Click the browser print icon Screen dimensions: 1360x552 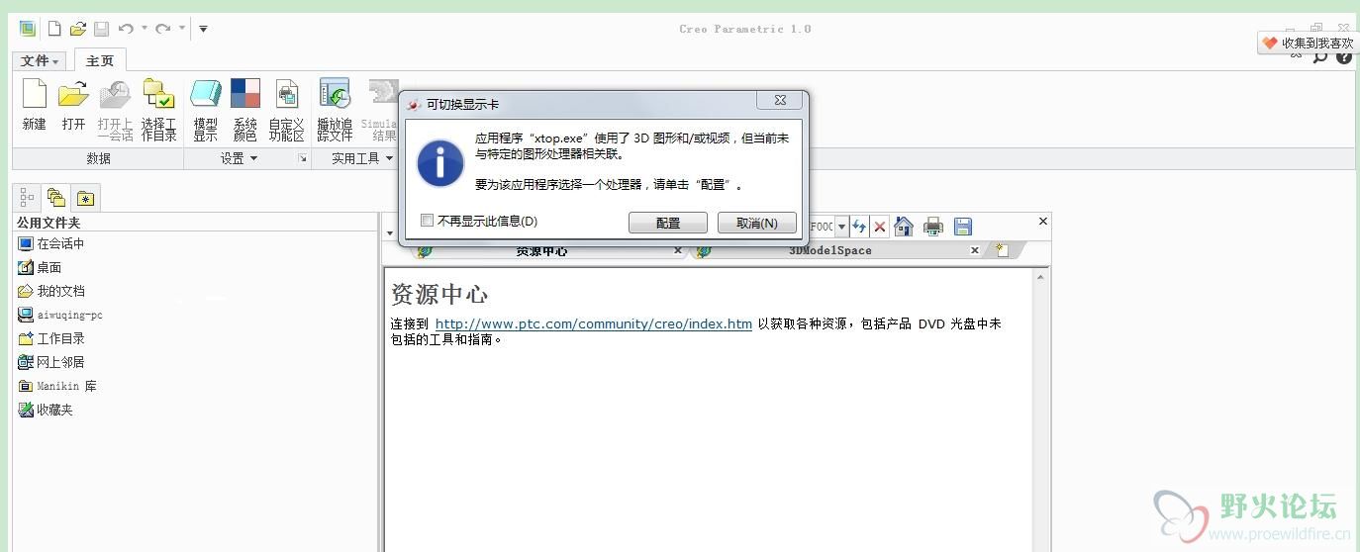933,227
